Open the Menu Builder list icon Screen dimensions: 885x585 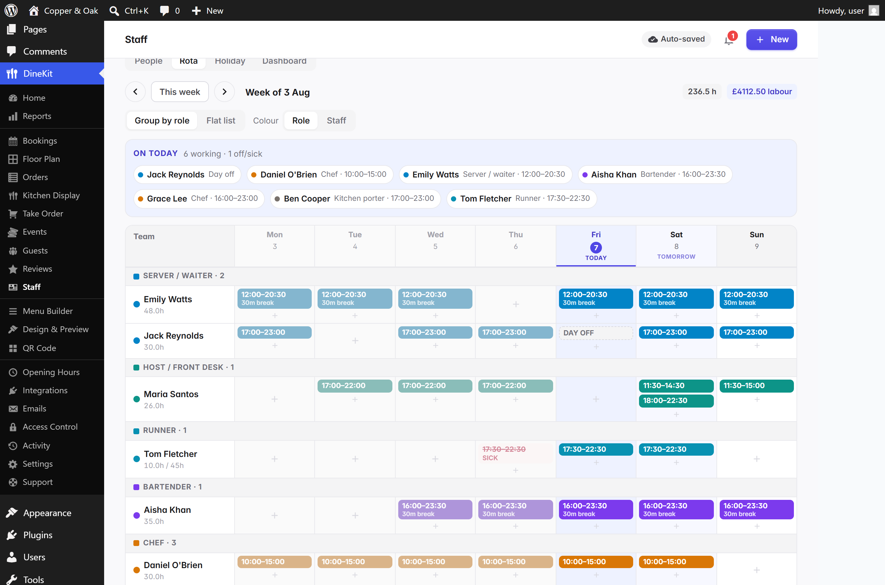coord(13,311)
